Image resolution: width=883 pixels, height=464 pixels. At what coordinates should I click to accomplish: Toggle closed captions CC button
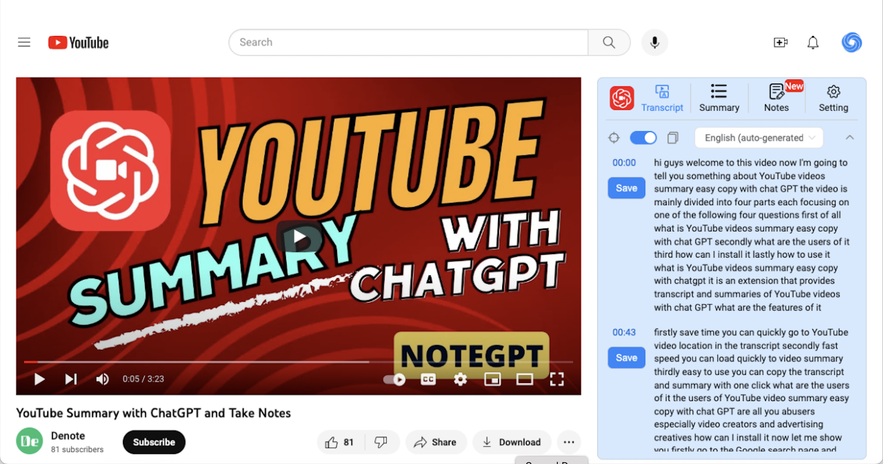[x=428, y=379]
